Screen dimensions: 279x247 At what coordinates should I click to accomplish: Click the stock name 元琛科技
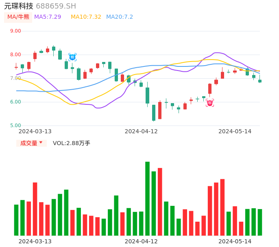coord(19,6)
